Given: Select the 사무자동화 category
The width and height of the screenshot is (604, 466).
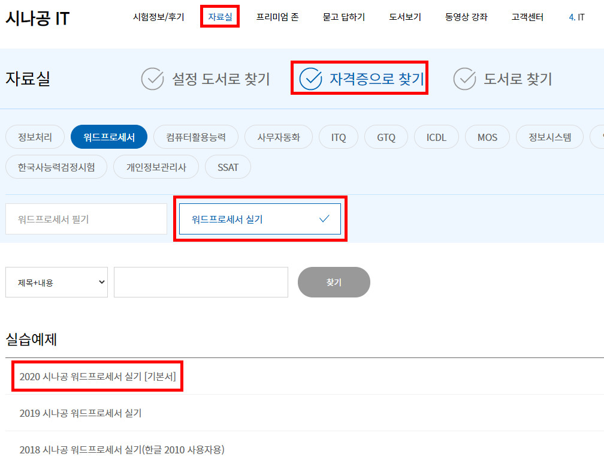Looking at the screenshot, I should pyautogui.click(x=279, y=137).
